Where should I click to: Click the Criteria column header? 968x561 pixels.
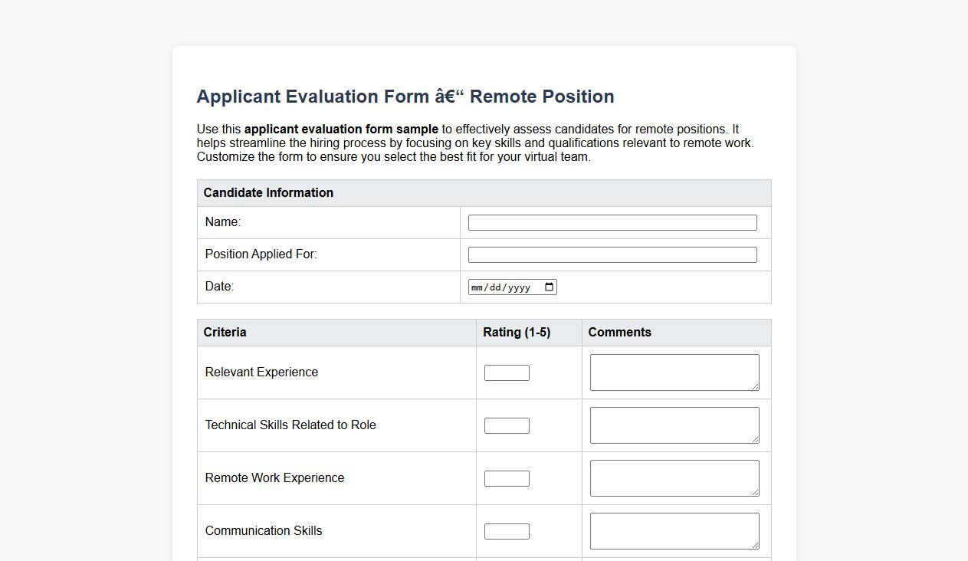click(225, 332)
